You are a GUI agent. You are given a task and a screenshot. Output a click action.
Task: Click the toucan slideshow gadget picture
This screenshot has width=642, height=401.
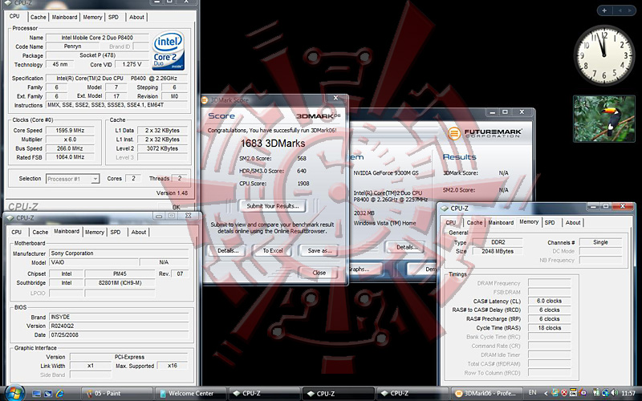604,119
